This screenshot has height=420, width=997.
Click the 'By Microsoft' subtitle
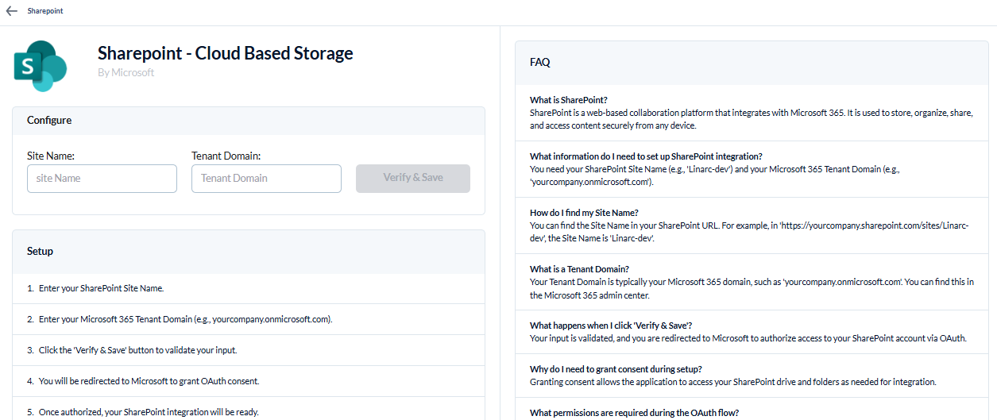126,72
